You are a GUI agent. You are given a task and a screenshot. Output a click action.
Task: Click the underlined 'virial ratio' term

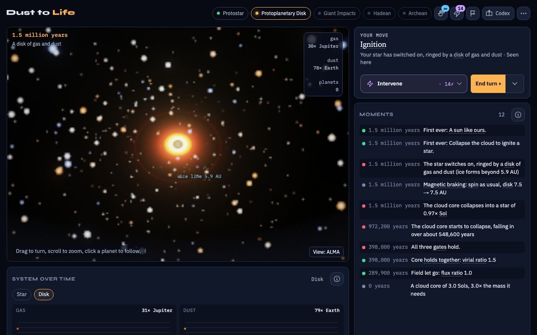[474, 260]
